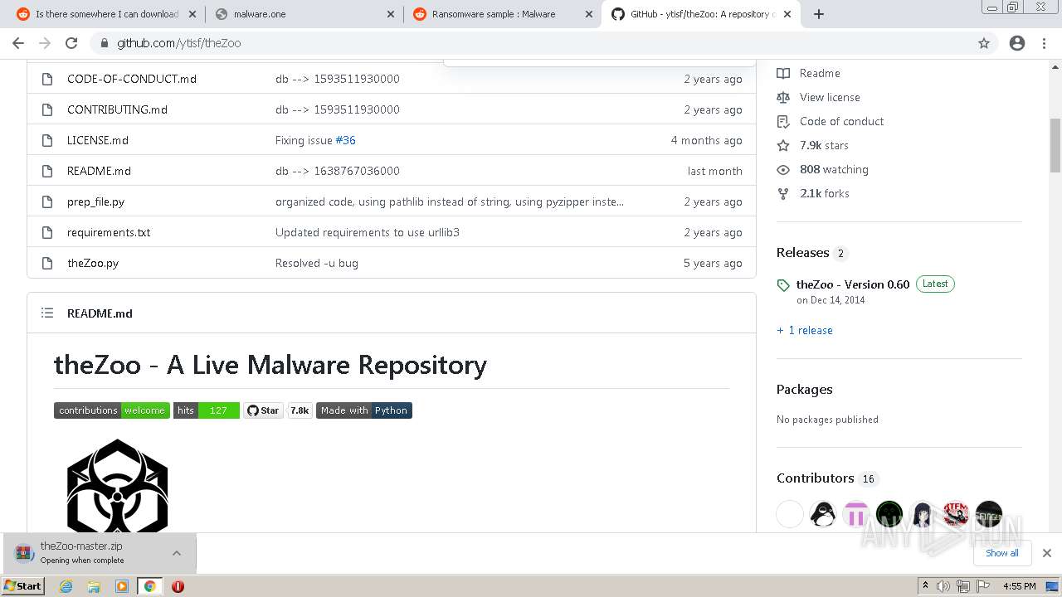Open Windows Explorer folder from taskbar
Screen dimensions: 1062x597
coord(94,586)
